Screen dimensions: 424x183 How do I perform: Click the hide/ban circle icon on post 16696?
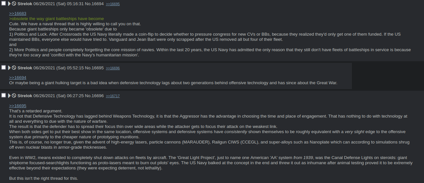pos(14,96)
